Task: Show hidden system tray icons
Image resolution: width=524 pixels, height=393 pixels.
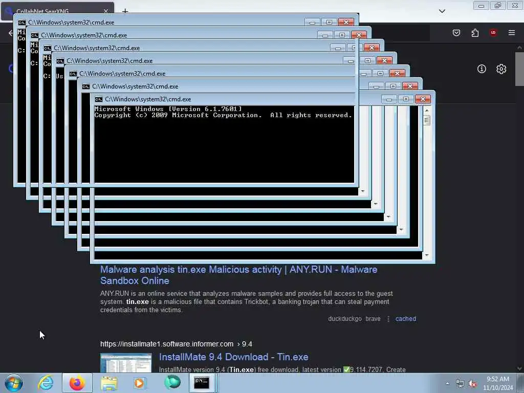Action: click(x=447, y=383)
